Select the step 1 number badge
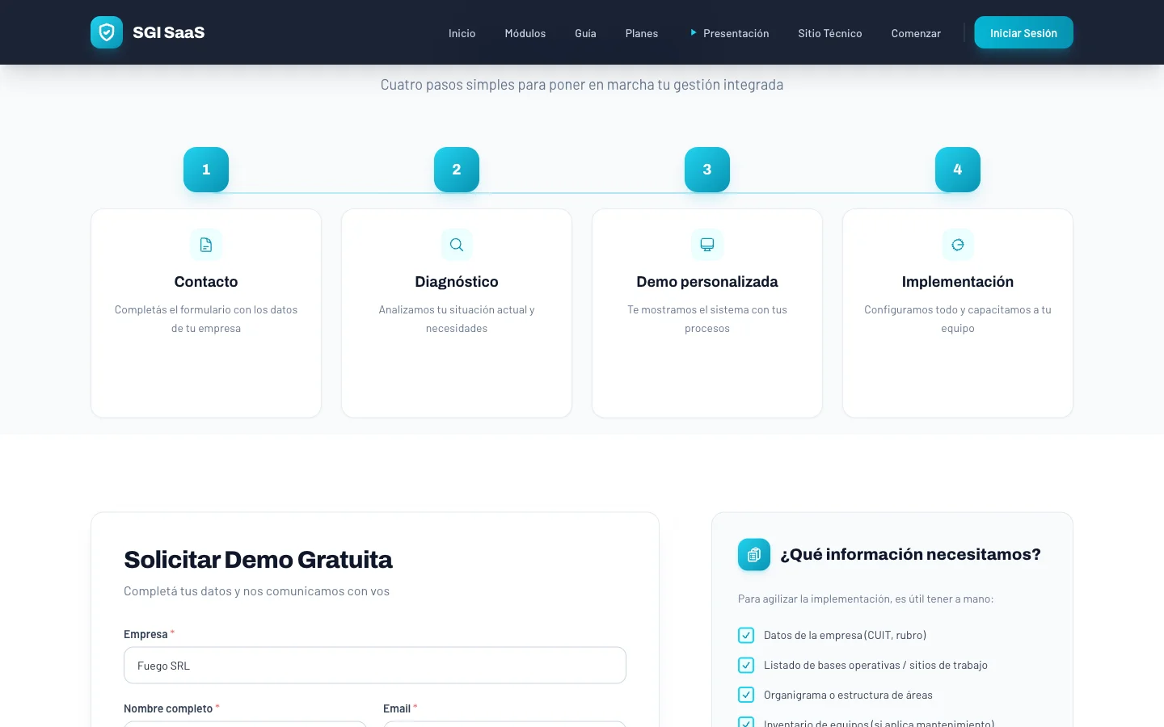 (x=206, y=170)
